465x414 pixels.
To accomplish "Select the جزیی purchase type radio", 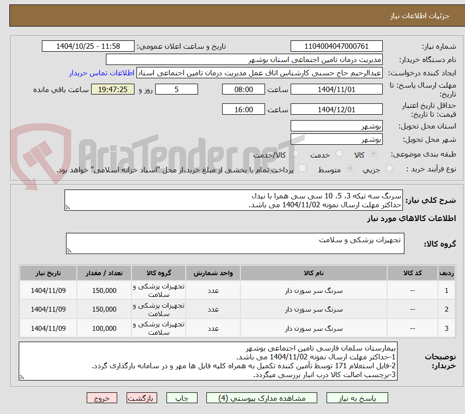I will click(389, 168).
